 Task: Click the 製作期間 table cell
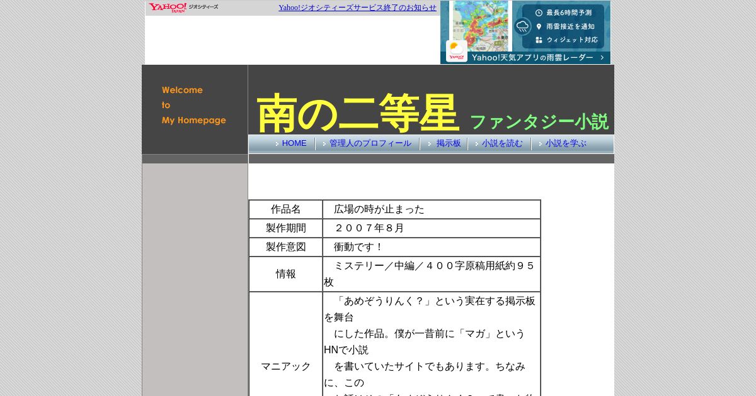[286, 228]
